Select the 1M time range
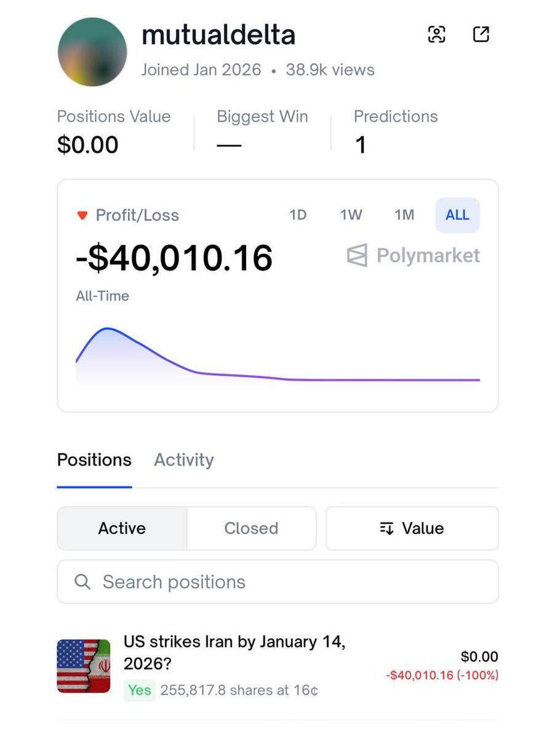The image size is (560, 738). pyautogui.click(x=404, y=215)
